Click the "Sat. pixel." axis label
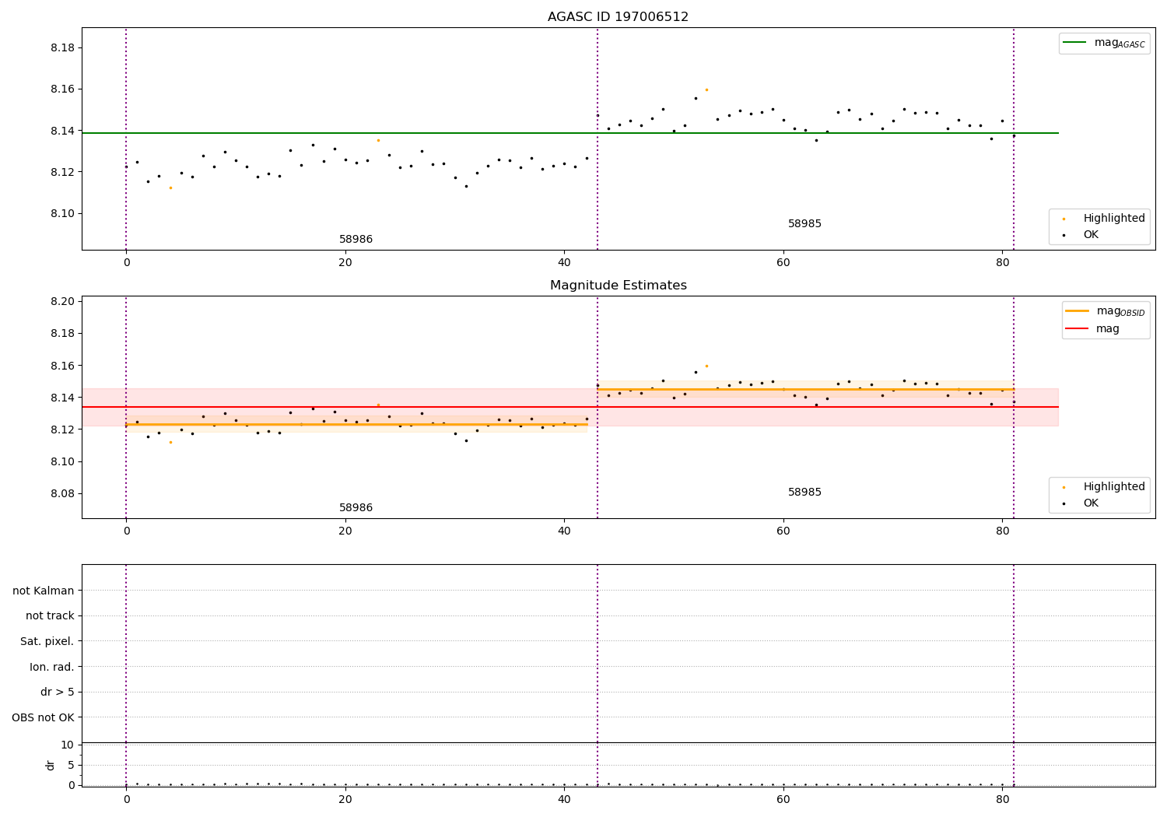Viewport: 1167px width, 817px height. (47, 642)
